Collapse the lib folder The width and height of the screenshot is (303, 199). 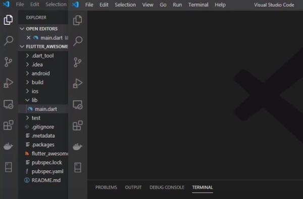[x=27, y=100]
